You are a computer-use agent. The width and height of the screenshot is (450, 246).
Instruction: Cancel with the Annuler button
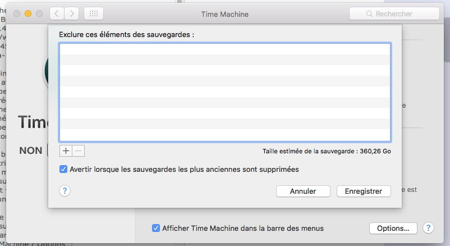point(303,191)
